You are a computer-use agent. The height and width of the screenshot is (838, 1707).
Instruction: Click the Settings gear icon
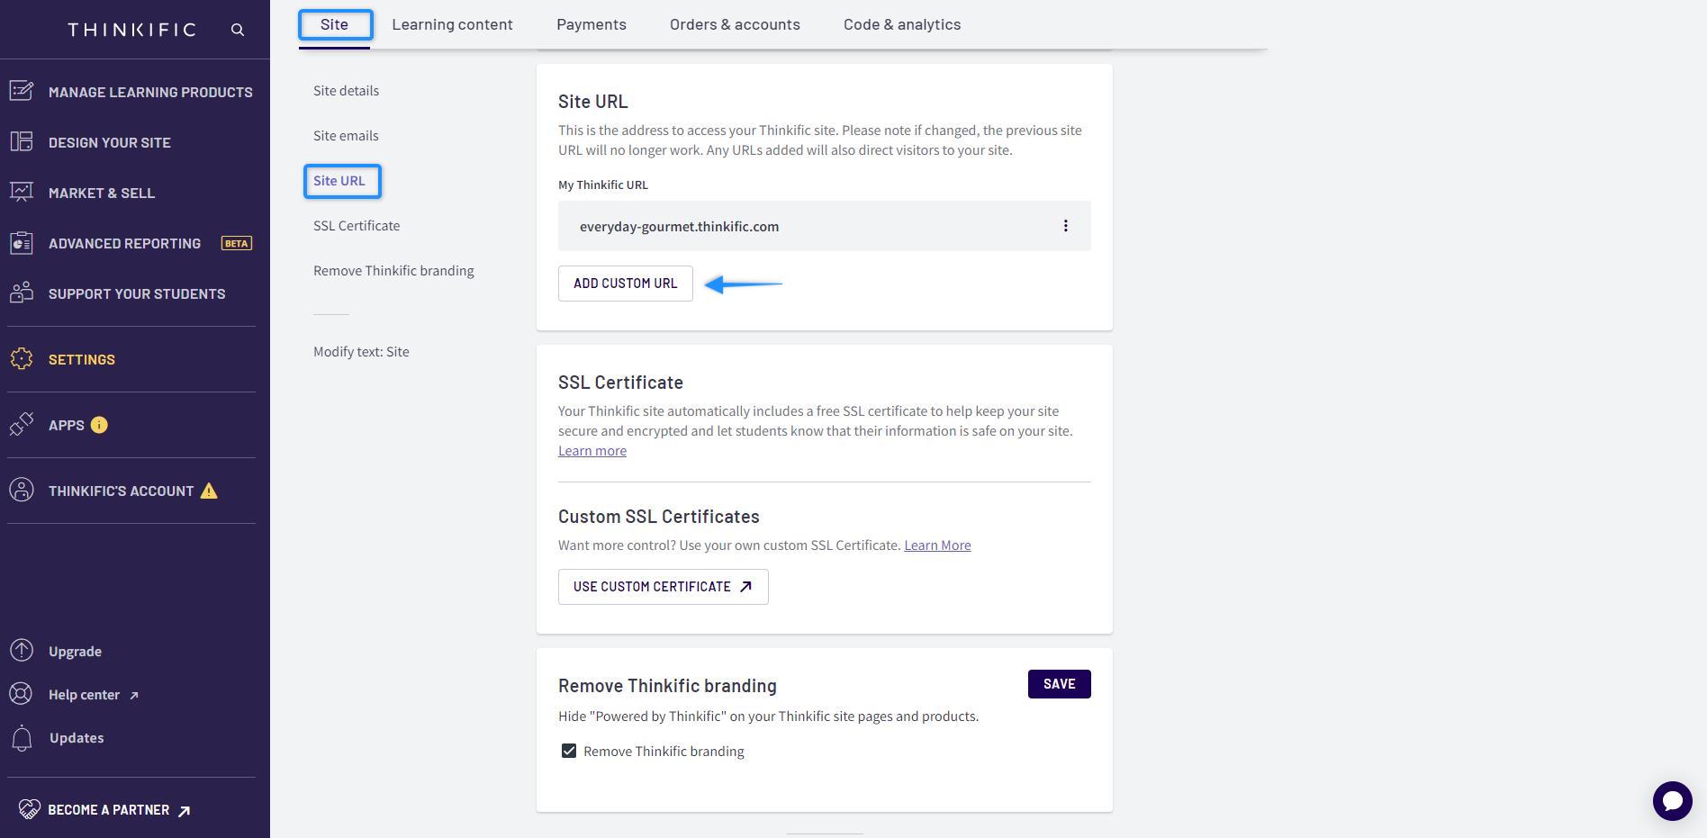[x=21, y=359]
